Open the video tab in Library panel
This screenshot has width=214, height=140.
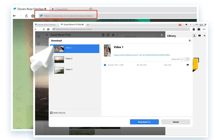[x=199, y=36]
